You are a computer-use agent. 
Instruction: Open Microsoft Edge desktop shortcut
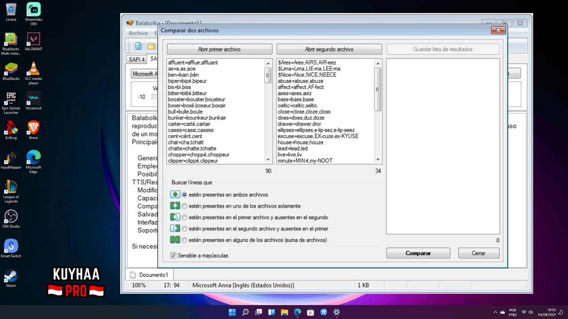click(34, 162)
